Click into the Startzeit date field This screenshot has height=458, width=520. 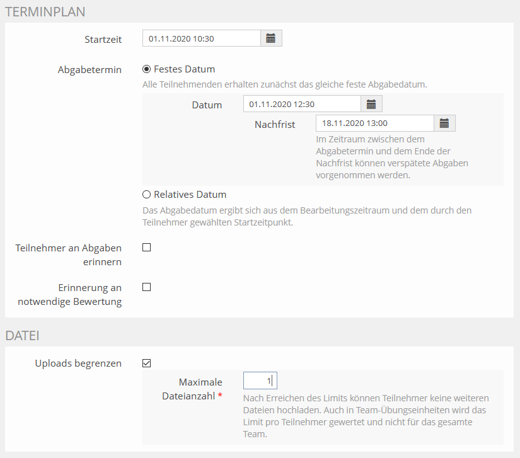(201, 38)
